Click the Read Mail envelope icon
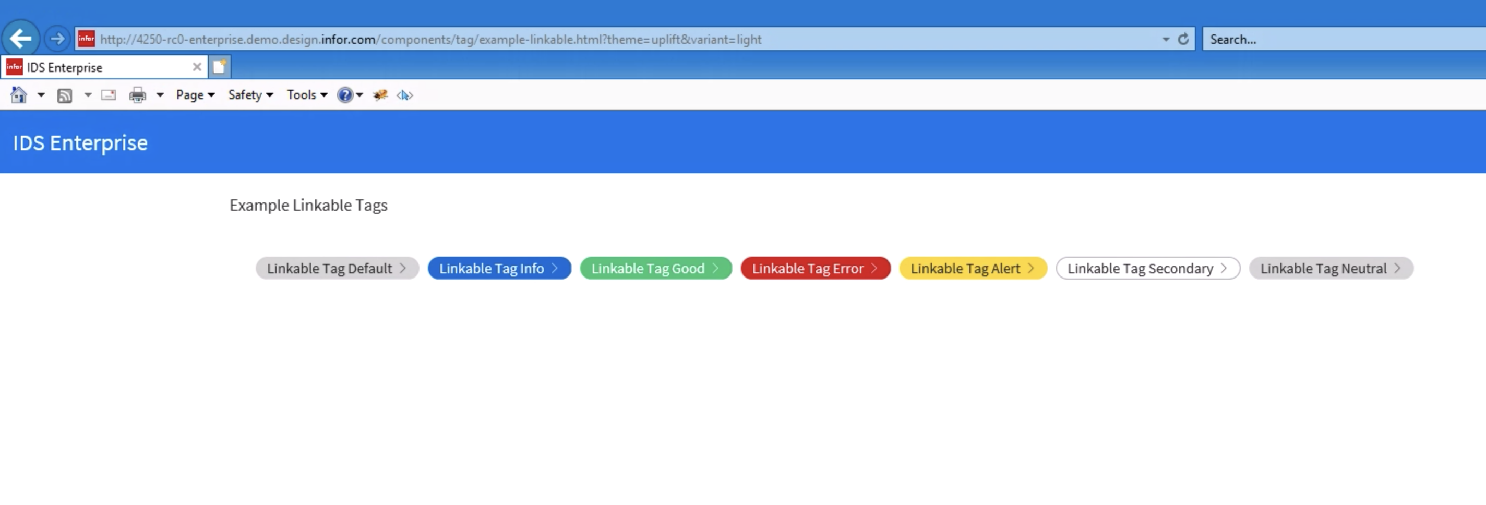 [x=109, y=95]
